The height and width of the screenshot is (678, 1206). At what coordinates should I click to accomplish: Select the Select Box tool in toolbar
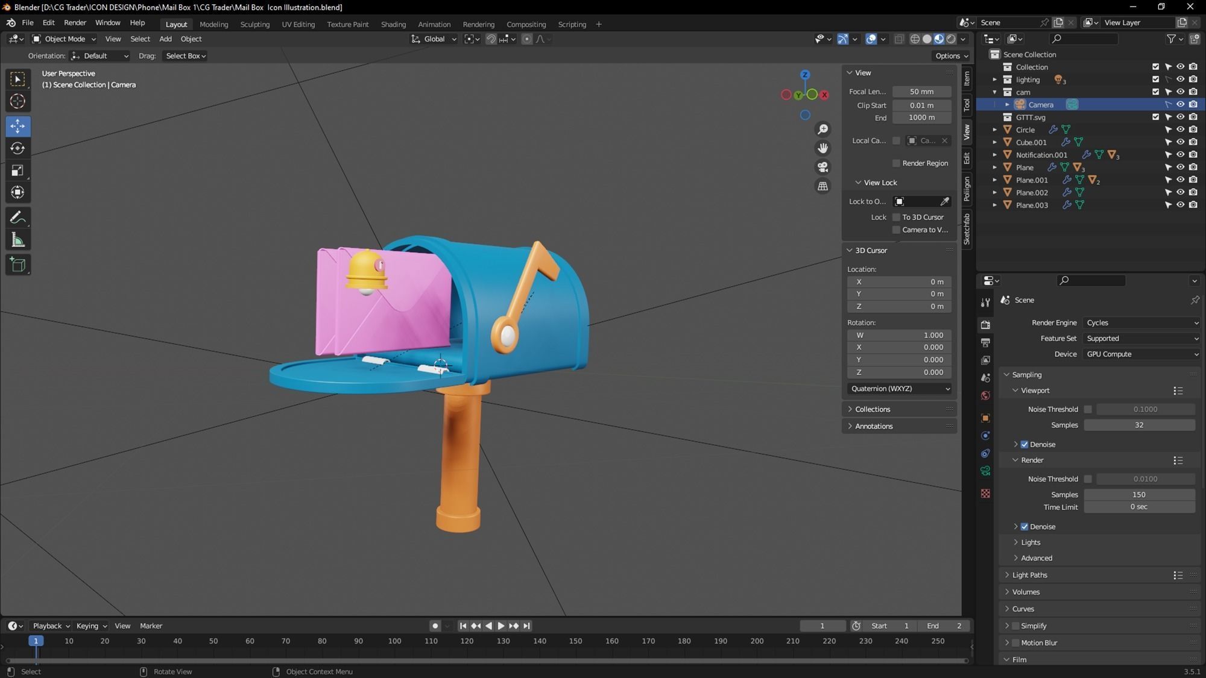pos(17,79)
